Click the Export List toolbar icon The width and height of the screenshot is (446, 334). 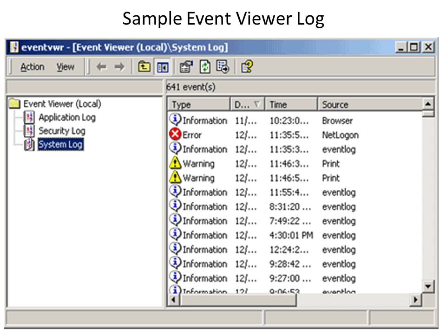coord(223,67)
